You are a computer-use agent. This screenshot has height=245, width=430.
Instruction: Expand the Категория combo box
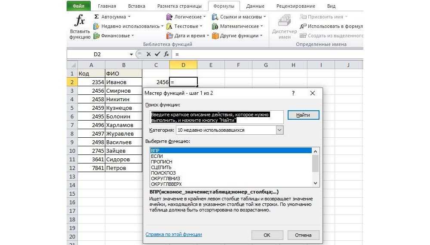coord(279,130)
